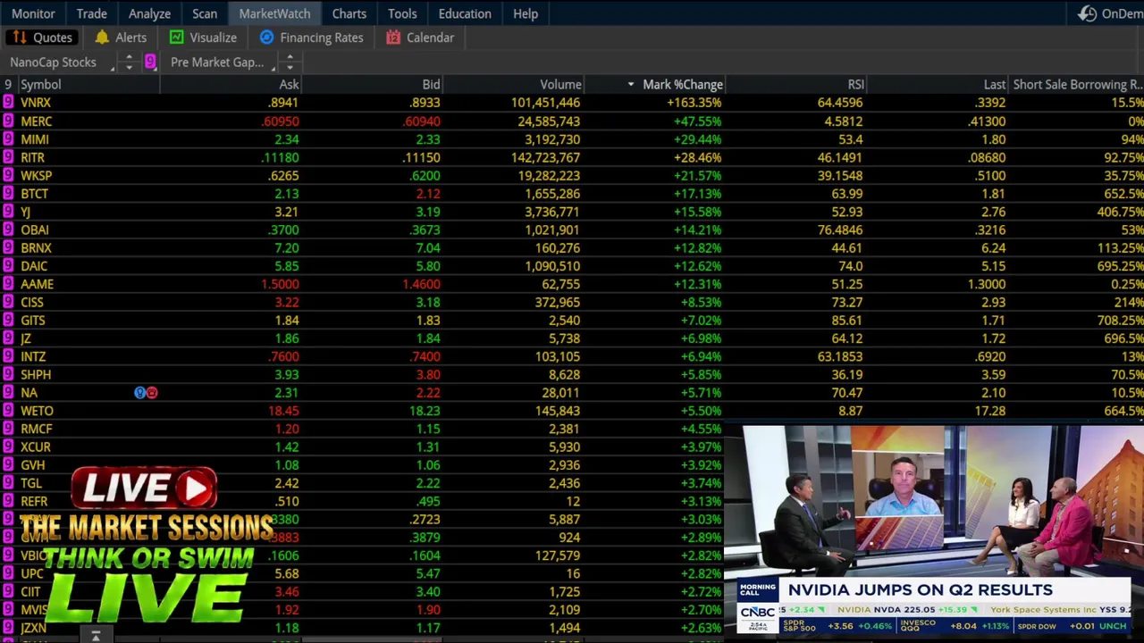Click the up arrow next to Pre Market Gap
The height and width of the screenshot is (643, 1144).
(290, 57)
